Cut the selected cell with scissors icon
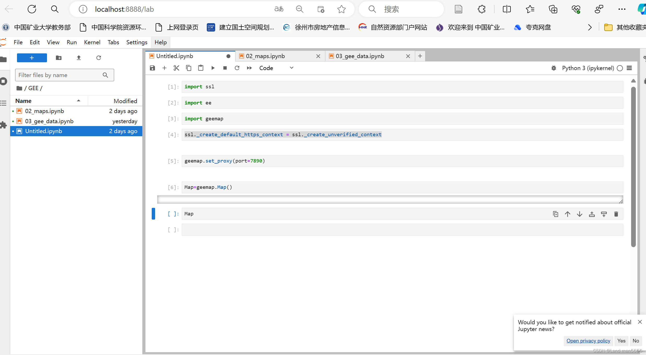The image size is (646, 355). click(176, 68)
